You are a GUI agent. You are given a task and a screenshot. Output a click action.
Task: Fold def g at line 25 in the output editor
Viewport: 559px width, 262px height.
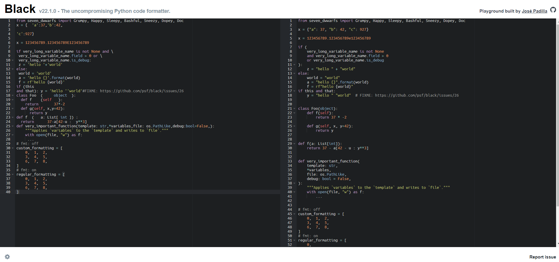click(294, 126)
